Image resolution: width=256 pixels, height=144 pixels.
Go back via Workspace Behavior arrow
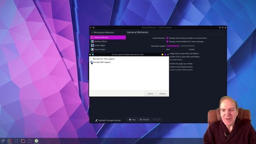pyautogui.click(x=92, y=32)
